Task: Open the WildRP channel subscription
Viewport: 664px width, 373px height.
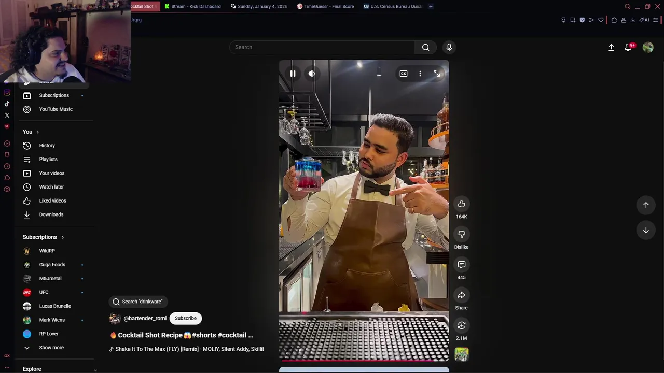Action: pos(54,251)
